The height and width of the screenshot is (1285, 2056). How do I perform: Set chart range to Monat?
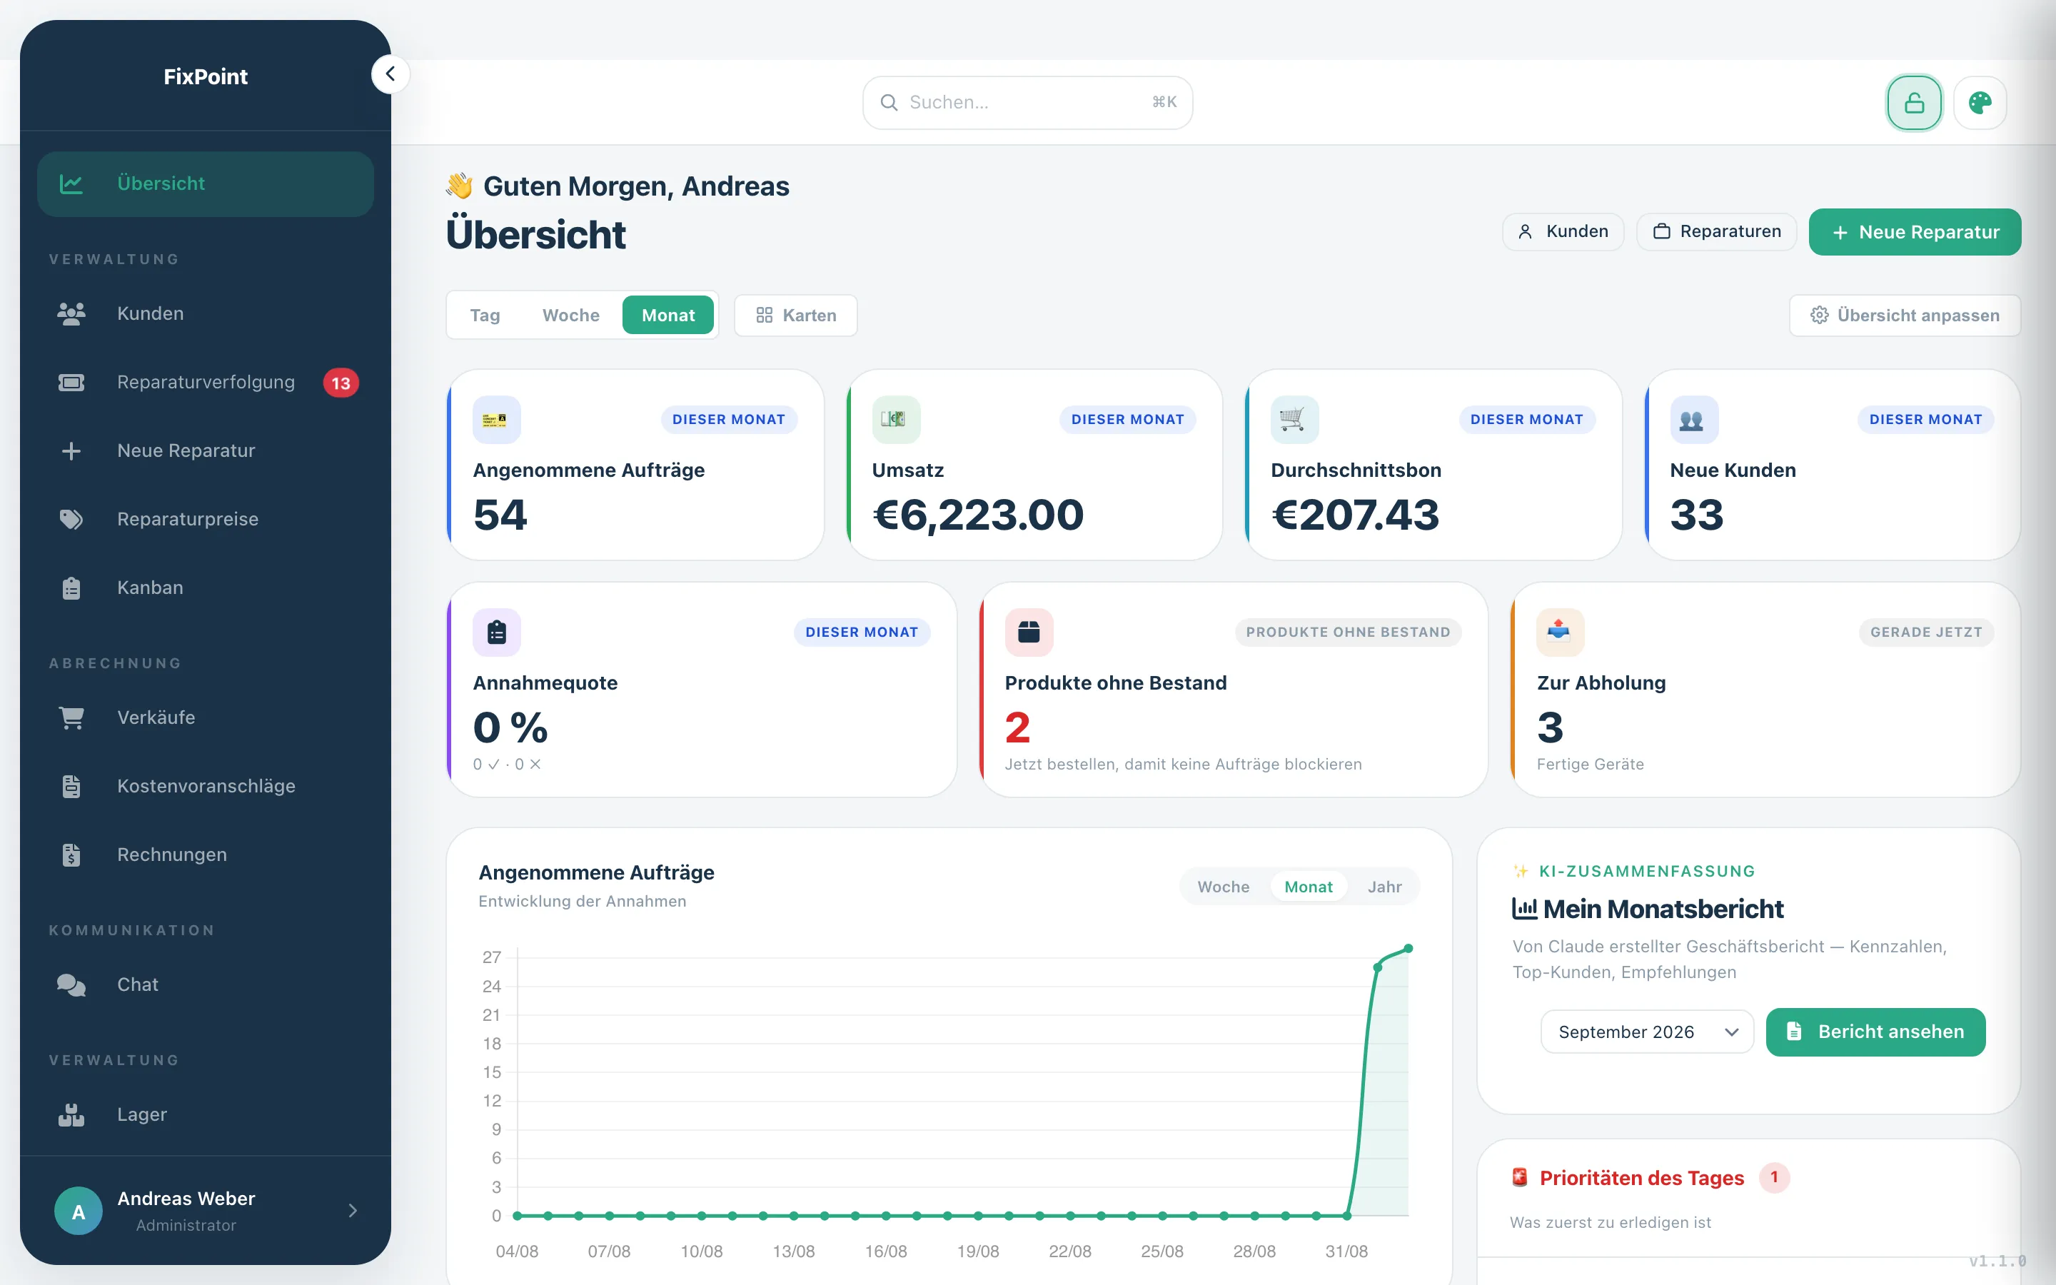(1309, 887)
